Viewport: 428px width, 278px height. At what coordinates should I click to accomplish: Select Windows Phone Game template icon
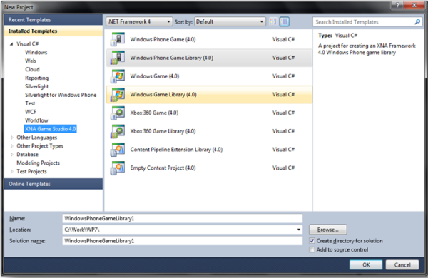point(118,39)
